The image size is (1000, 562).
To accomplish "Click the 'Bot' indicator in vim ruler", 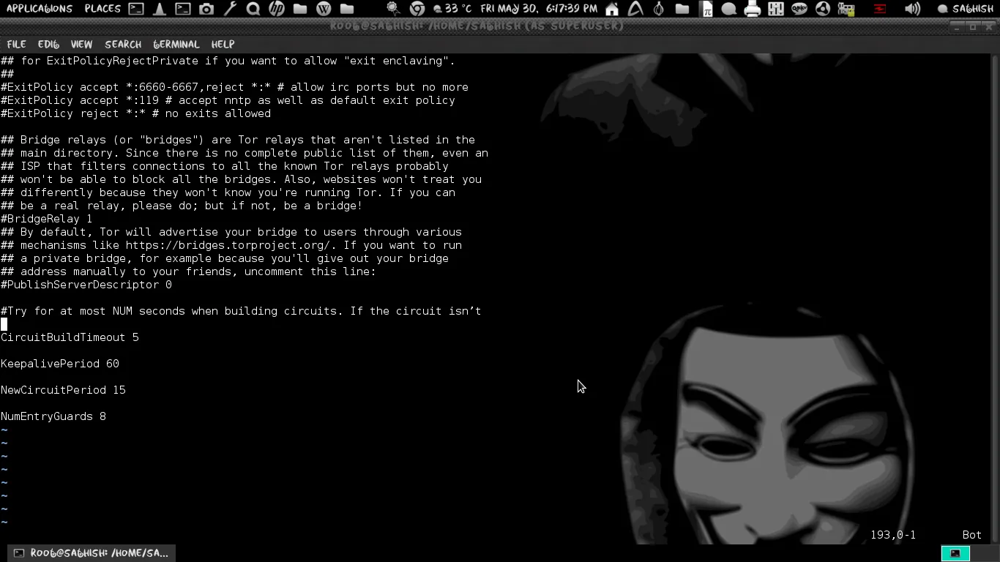I will pos(972,535).
